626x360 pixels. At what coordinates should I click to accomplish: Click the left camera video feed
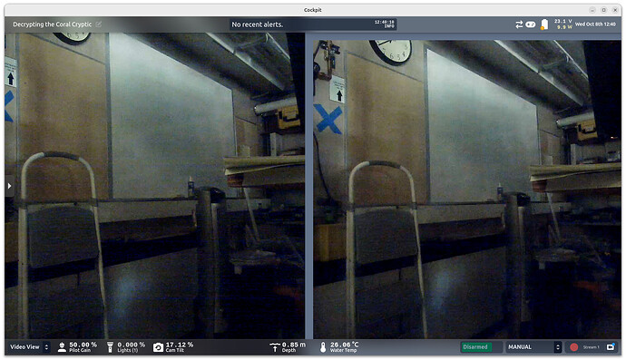155,186
